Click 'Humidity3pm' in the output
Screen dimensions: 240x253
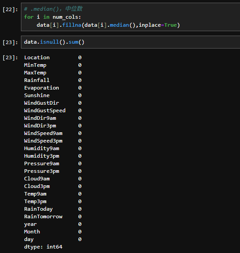point(41,156)
